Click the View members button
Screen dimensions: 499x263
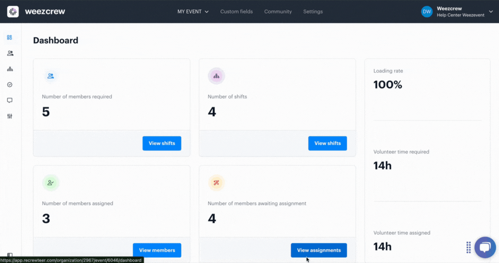tap(157, 250)
